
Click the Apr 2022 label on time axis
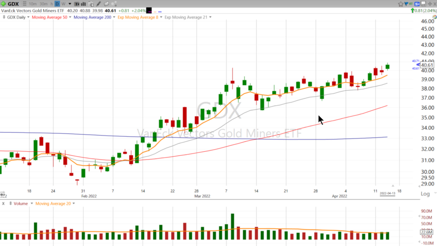(340, 196)
